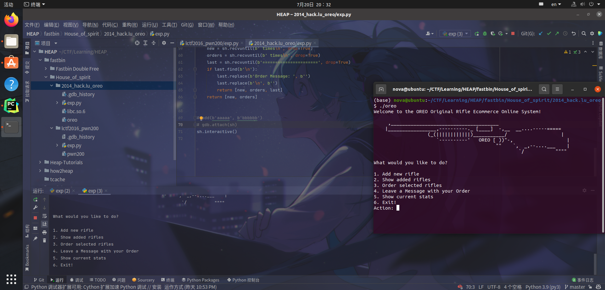Click the Debug bug icon in toolbar
The height and width of the screenshot is (290, 605).
pyautogui.click(x=485, y=34)
